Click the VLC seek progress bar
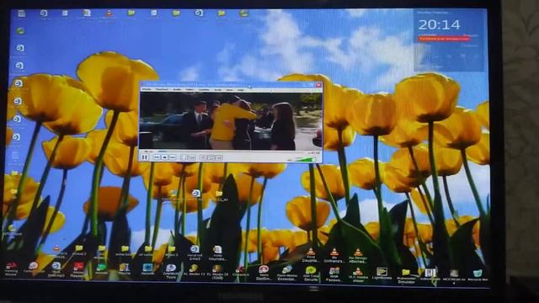The image size is (539, 303). [231, 151]
